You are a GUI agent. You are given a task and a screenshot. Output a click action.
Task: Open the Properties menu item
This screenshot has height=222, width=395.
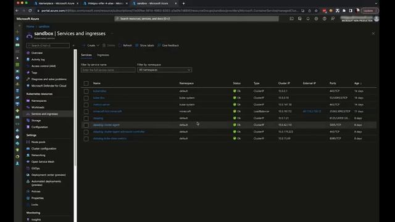tap(37, 198)
